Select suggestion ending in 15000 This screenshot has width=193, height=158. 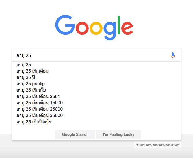[40, 103]
